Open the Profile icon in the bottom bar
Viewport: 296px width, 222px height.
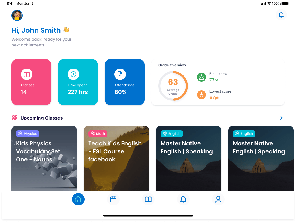[x=218, y=199]
